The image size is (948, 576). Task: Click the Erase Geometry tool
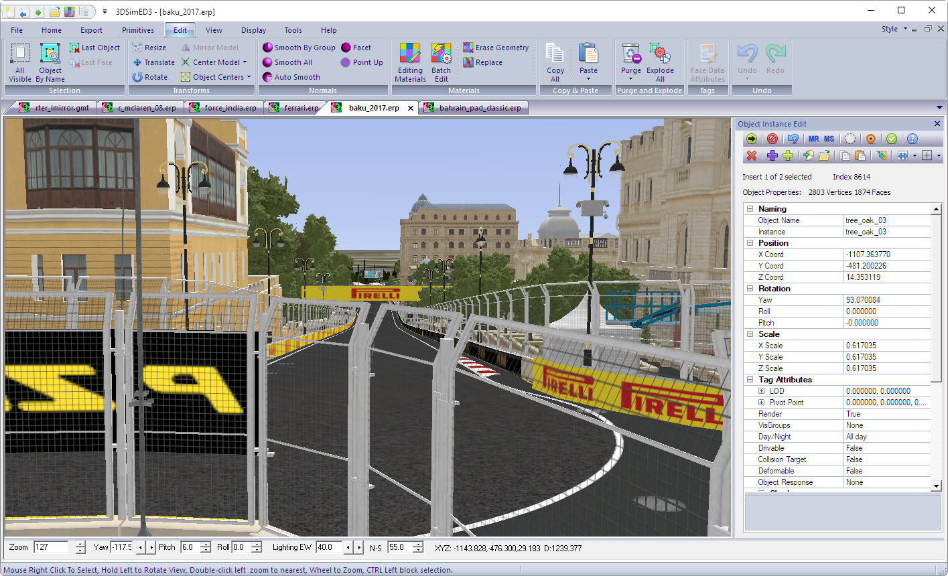pos(496,48)
